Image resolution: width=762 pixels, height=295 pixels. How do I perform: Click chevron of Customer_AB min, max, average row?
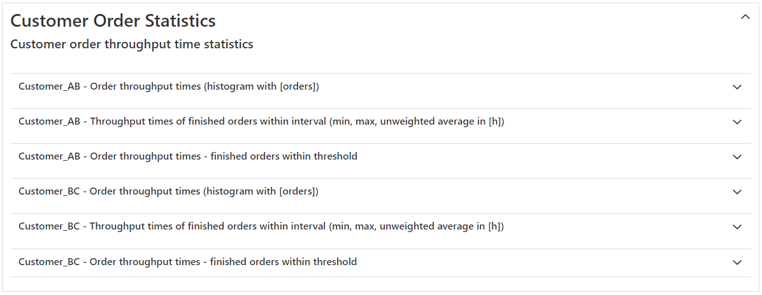pos(737,122)
